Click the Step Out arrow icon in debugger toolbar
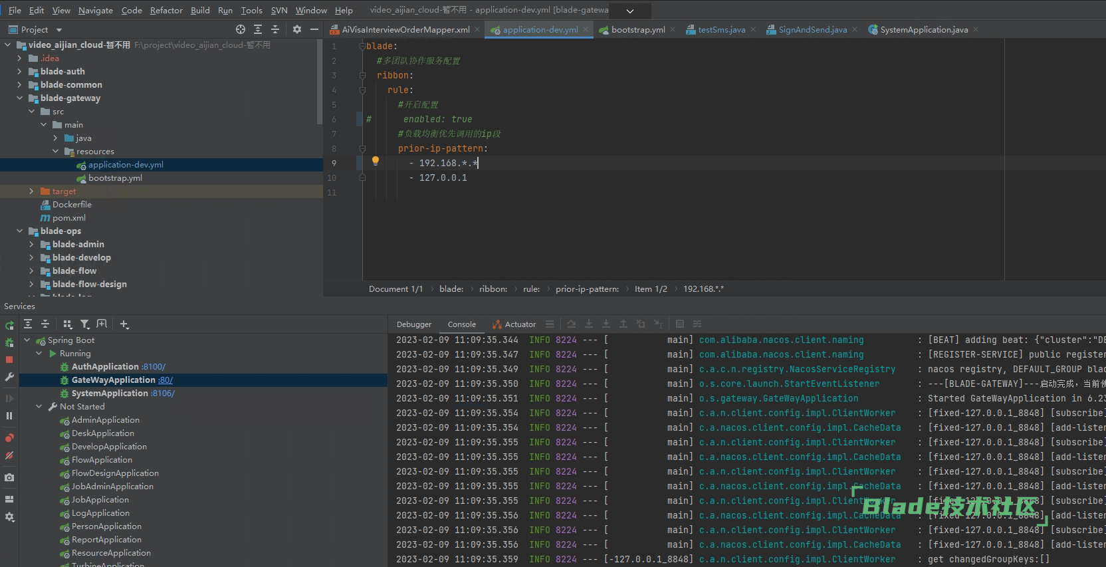 click(623, 324)
